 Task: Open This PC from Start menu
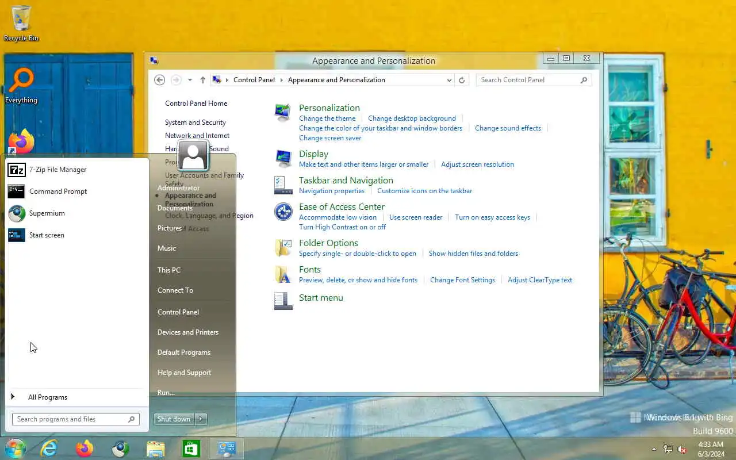point(169,270)
